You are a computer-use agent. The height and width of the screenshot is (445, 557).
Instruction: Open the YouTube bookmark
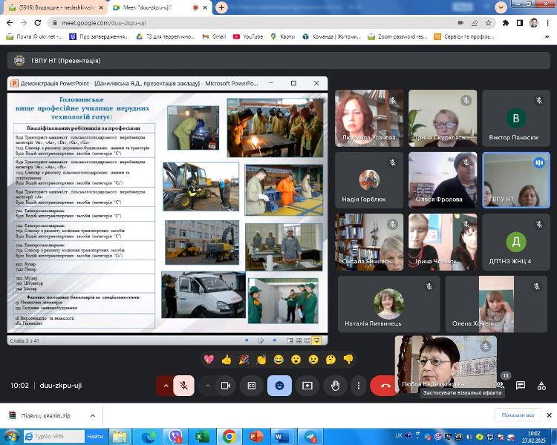click(x=248, y=36)
